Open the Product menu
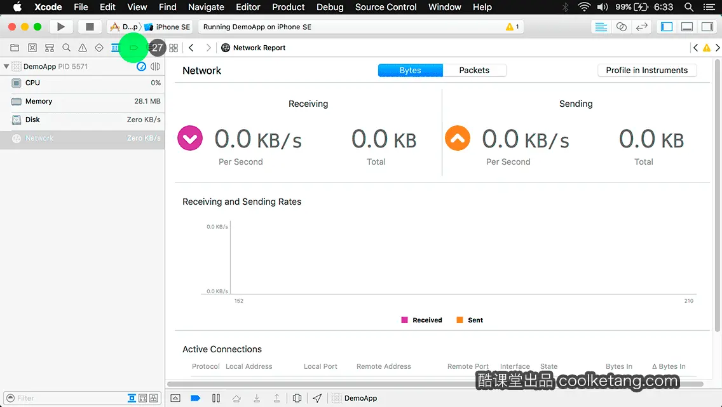 point(289,7)
